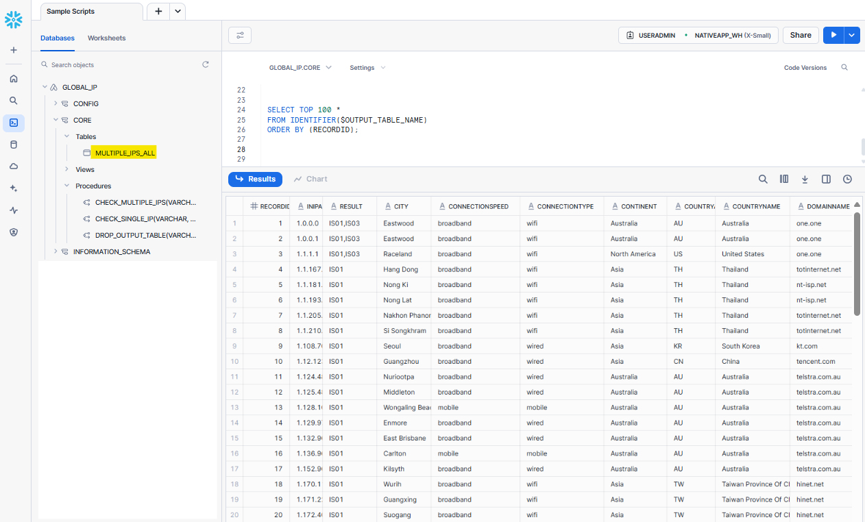Viewport: 865px width, 522px height.
Task: Collapse the Tables folder
Action: tap(66, 136)
